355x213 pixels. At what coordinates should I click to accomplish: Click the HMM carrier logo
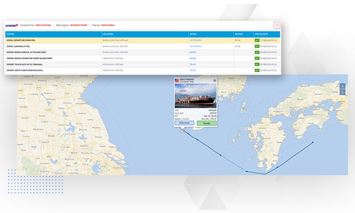tap(11, 25)
